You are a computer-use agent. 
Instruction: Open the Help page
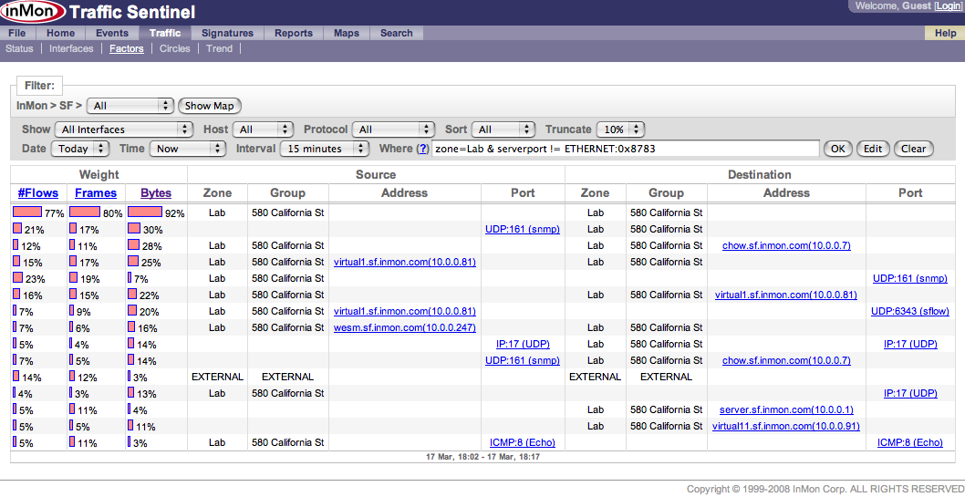click(945, 33)
